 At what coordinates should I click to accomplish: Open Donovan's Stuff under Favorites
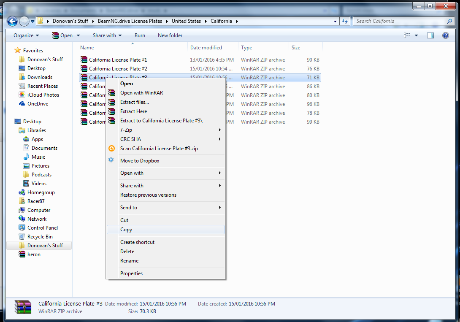pos(45,59)
